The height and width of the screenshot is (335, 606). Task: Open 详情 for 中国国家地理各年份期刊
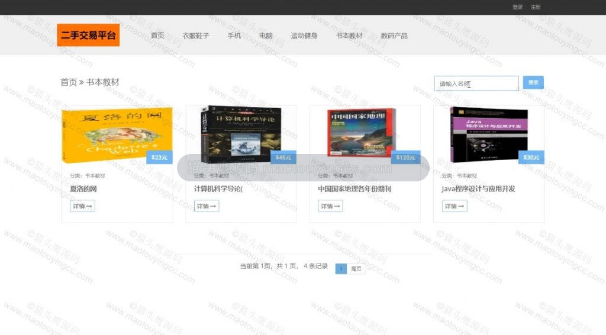[x=330, y=206]
